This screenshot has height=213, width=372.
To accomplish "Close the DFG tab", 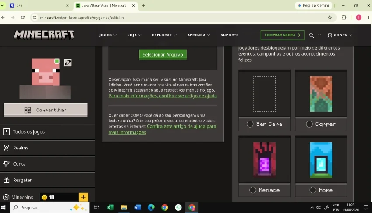I will click(x=67, y=5).
